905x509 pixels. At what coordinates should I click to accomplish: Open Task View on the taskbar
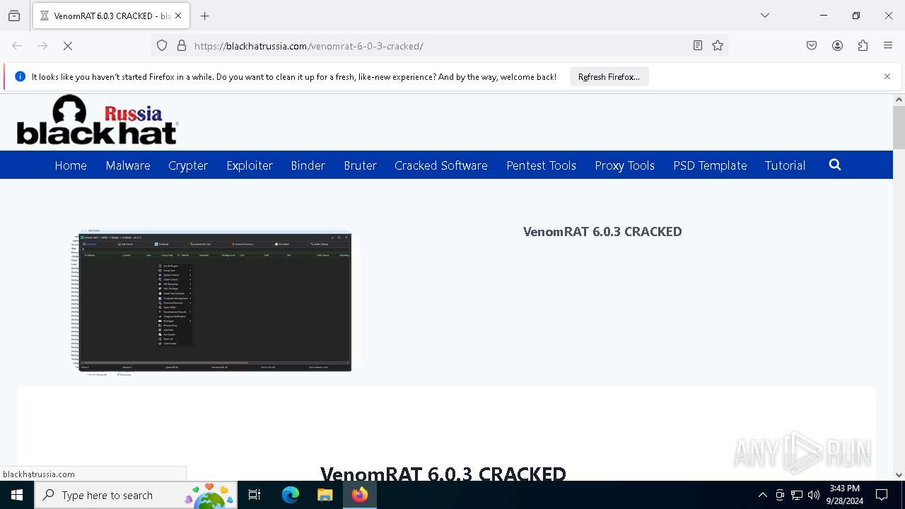click(255, 495)
